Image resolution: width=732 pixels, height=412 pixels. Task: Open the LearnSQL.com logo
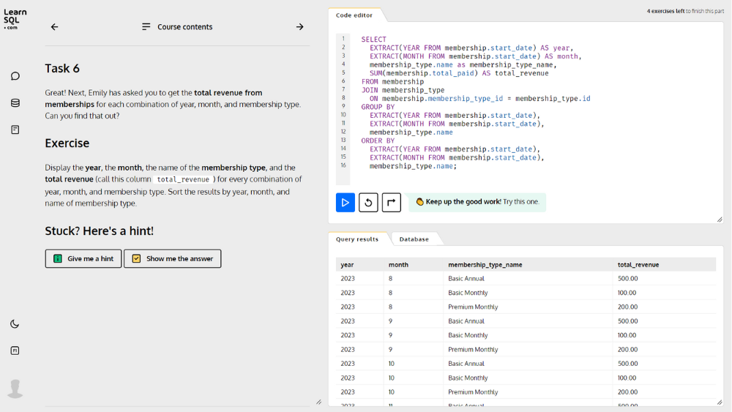pyautogui.click(x=15, y=20)
